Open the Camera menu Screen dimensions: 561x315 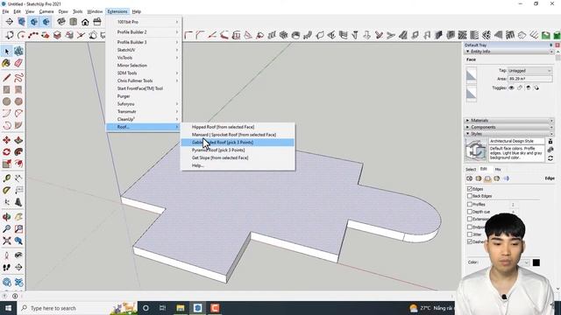point(46,11)
